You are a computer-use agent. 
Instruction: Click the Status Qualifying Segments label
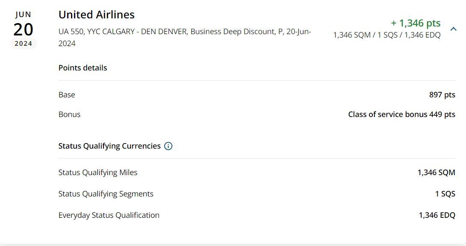tap(106, 194)
